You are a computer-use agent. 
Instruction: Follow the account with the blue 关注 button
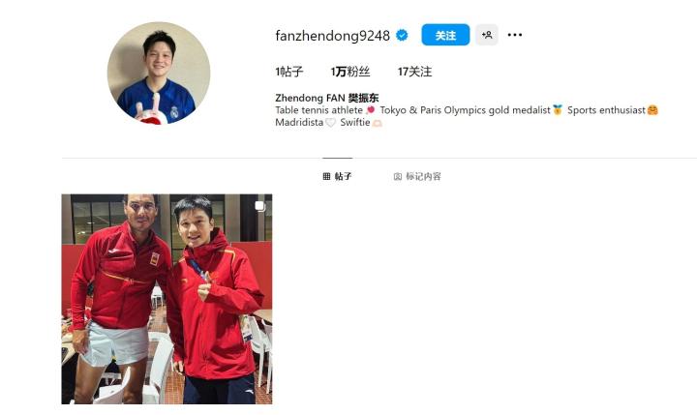tap(445, 35)
